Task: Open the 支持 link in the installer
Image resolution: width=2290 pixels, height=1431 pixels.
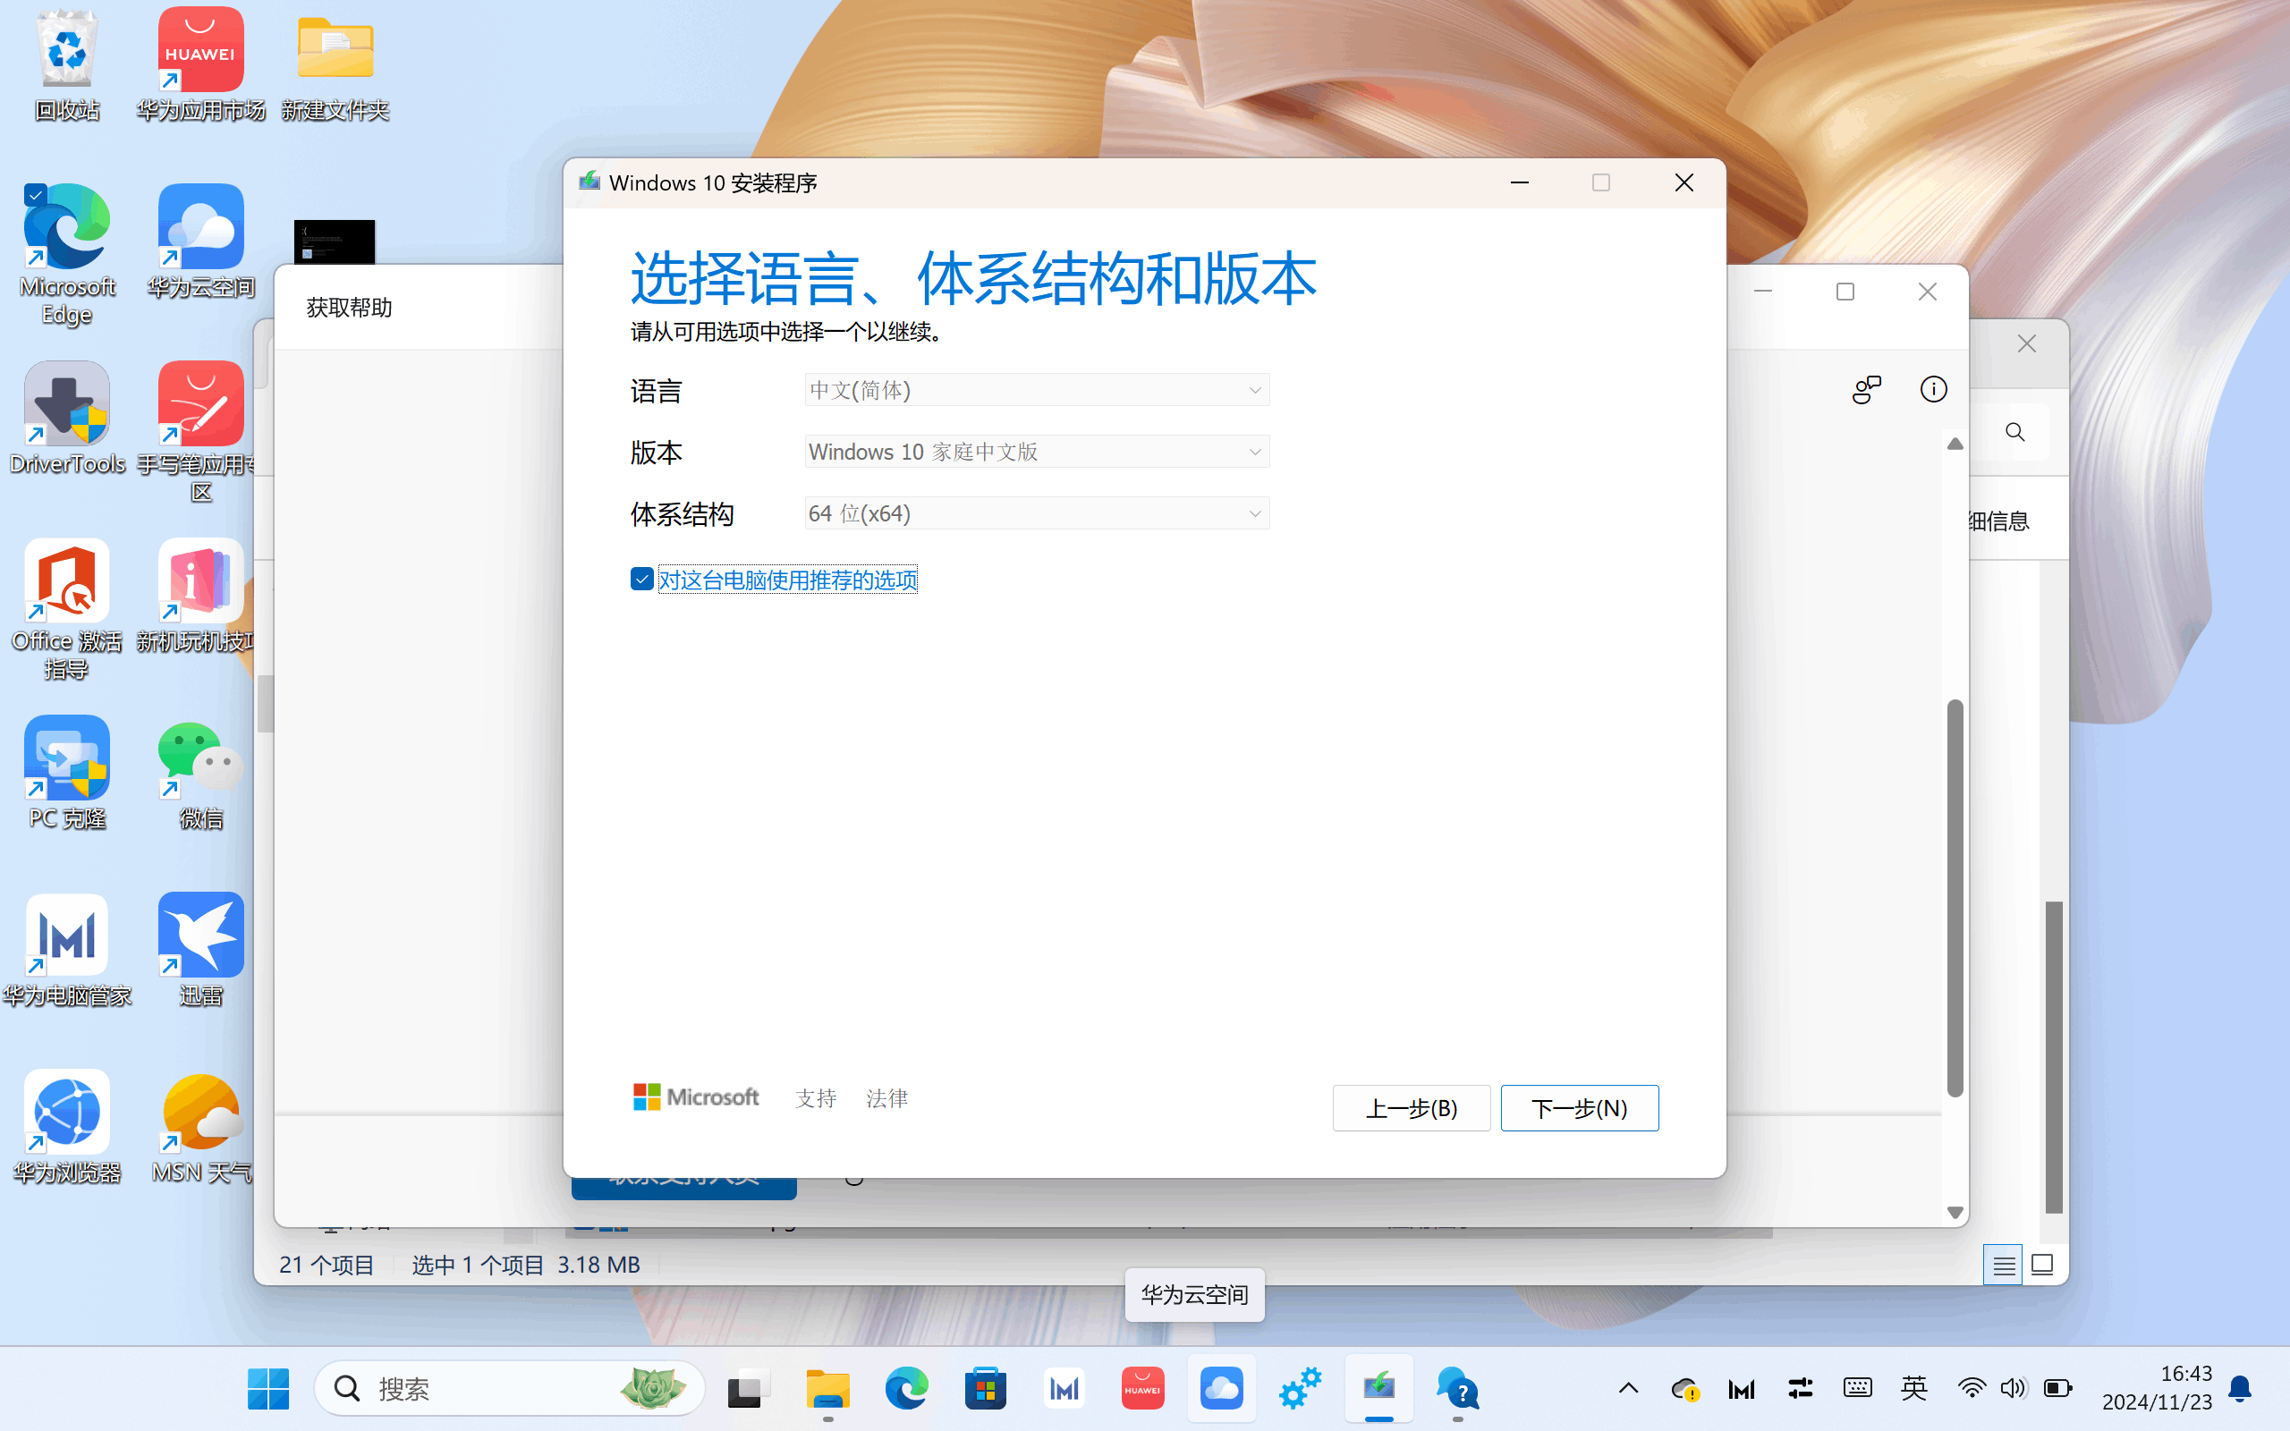Action: [816, 1098]
